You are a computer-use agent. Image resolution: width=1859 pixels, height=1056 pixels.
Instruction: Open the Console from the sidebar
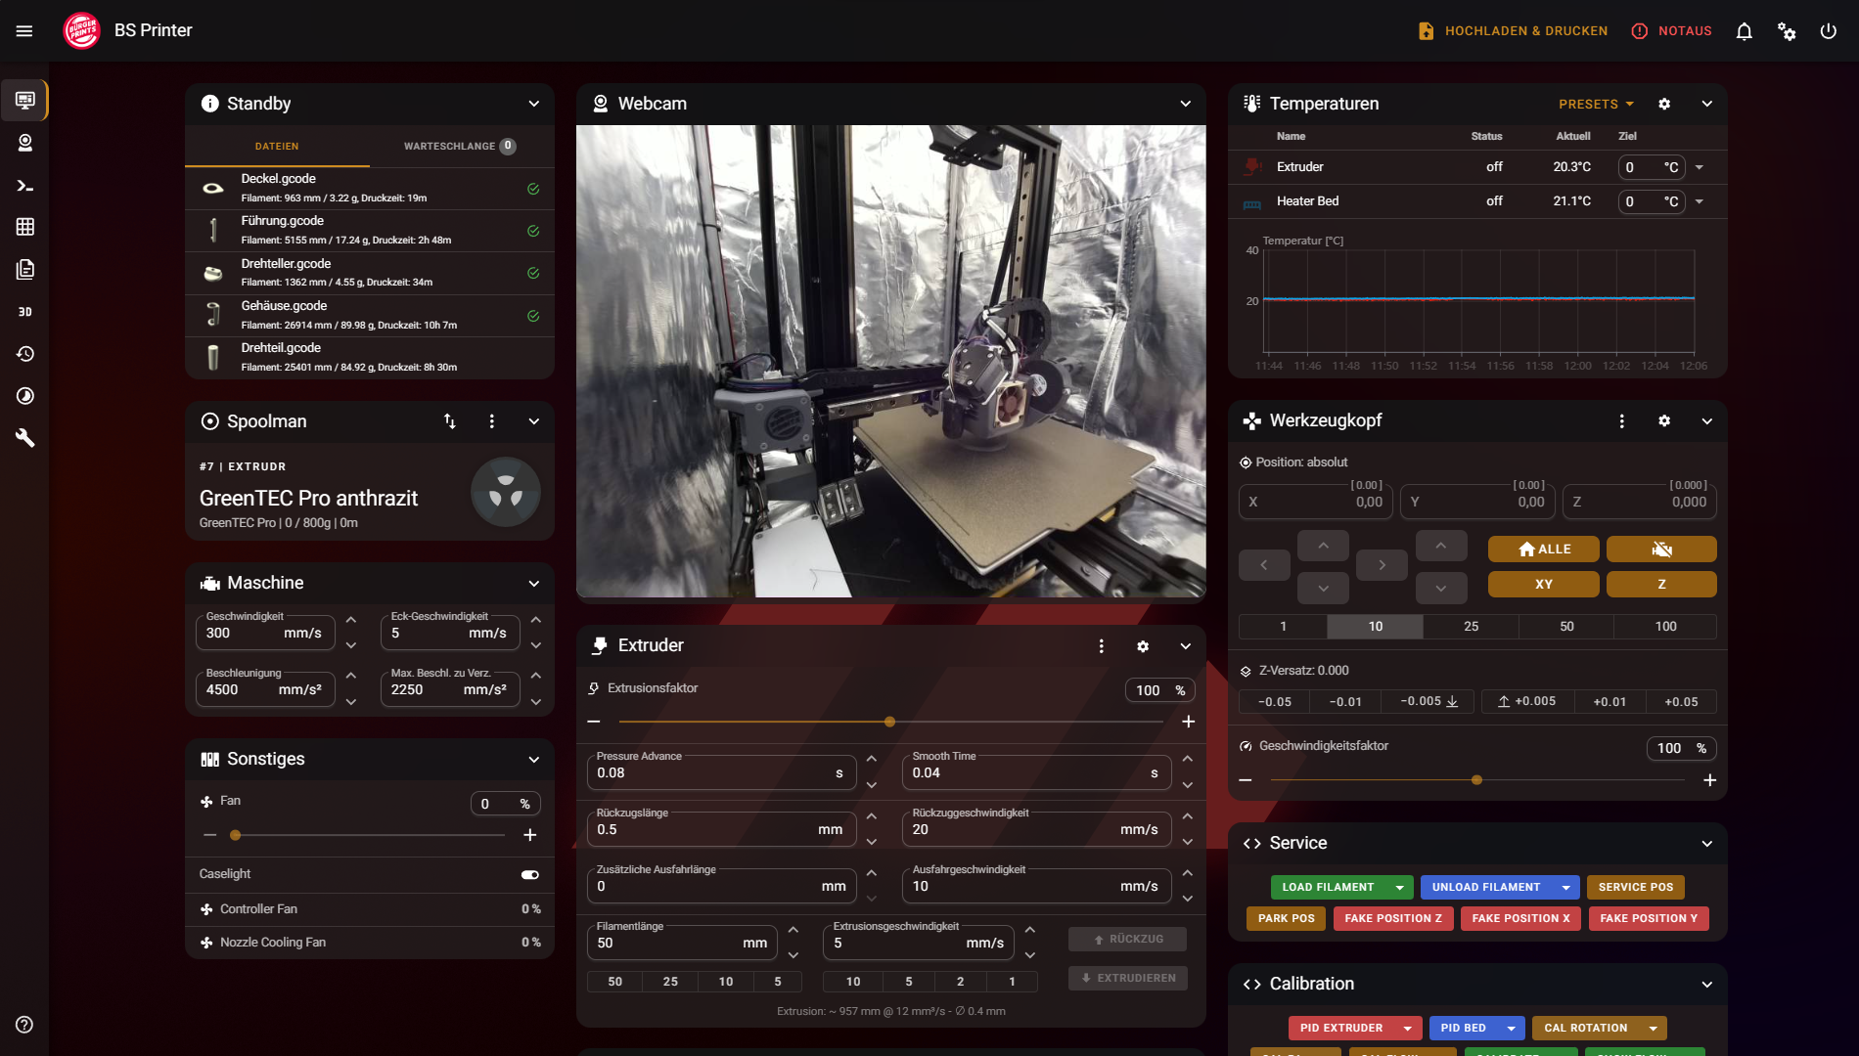[24, 185]
